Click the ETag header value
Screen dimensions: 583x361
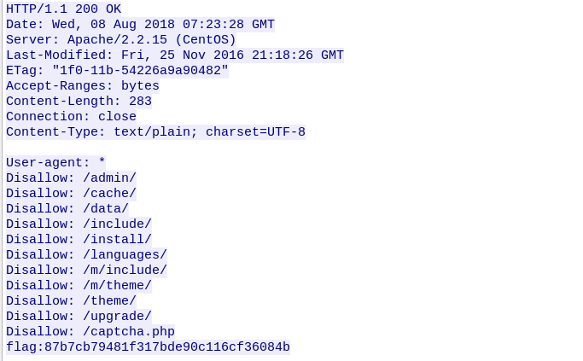(x=140, y=71)
